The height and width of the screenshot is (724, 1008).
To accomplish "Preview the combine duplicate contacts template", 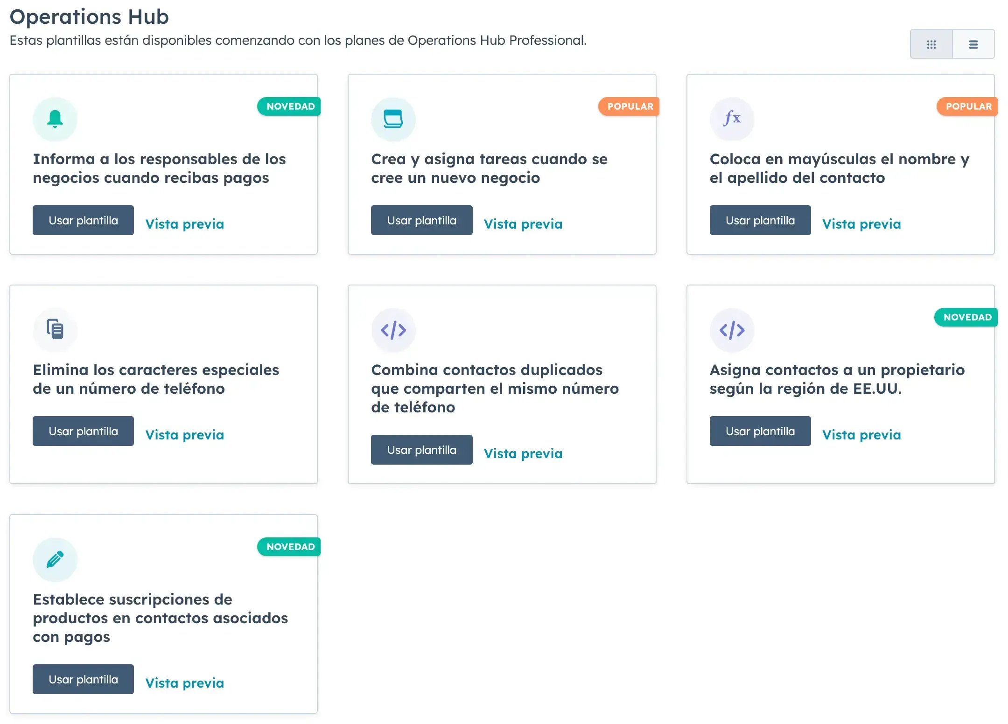I will pyautogui.click(x=523, y=453).
